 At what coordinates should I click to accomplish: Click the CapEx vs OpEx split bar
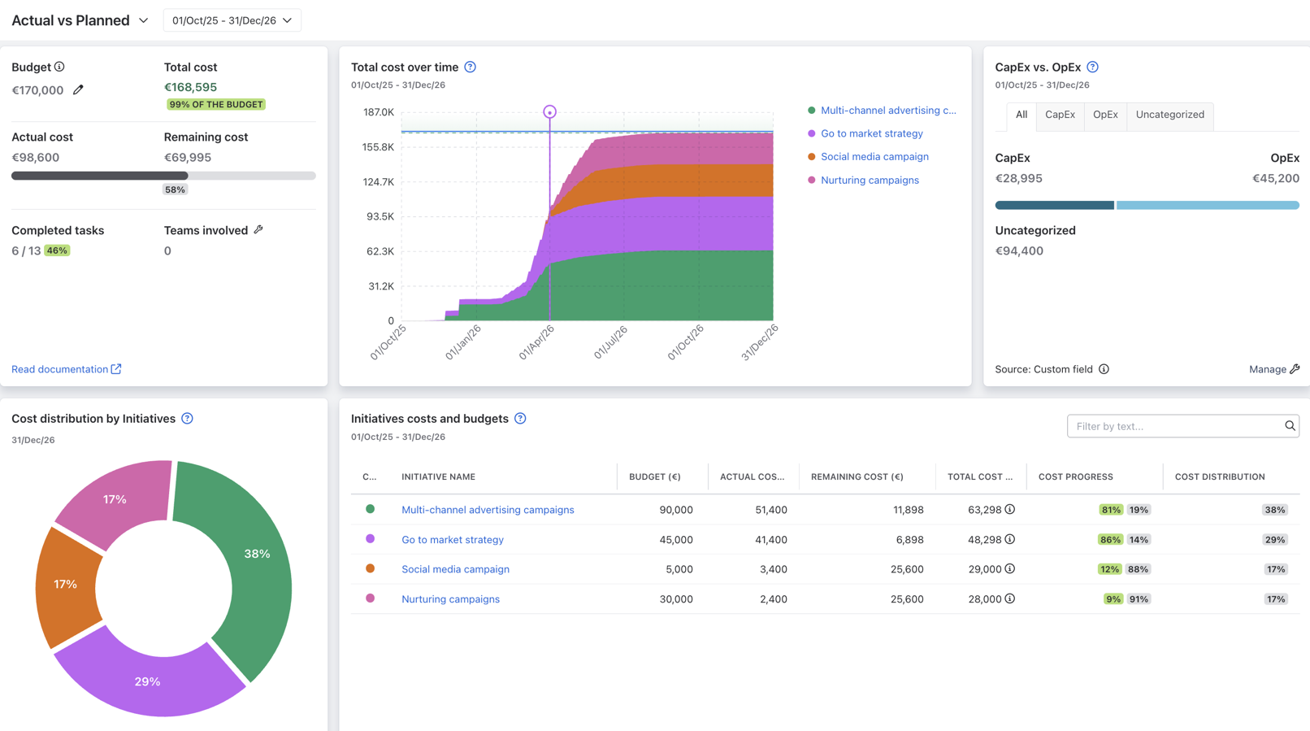pos(1147,206)
